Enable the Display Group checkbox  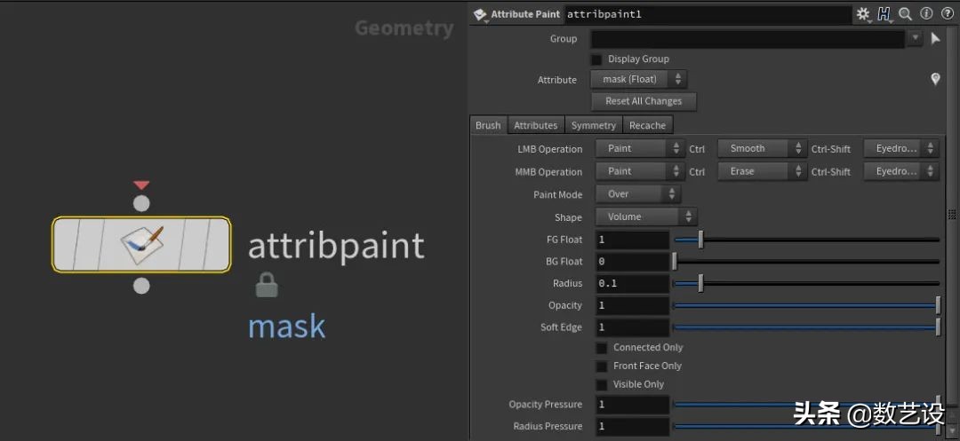pos(597,59)
